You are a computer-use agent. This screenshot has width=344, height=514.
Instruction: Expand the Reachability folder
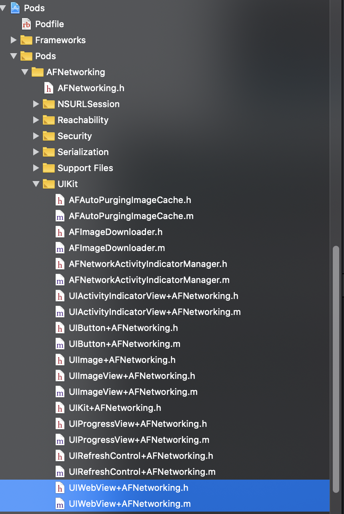pyautogui.click(x=36, y=120)
